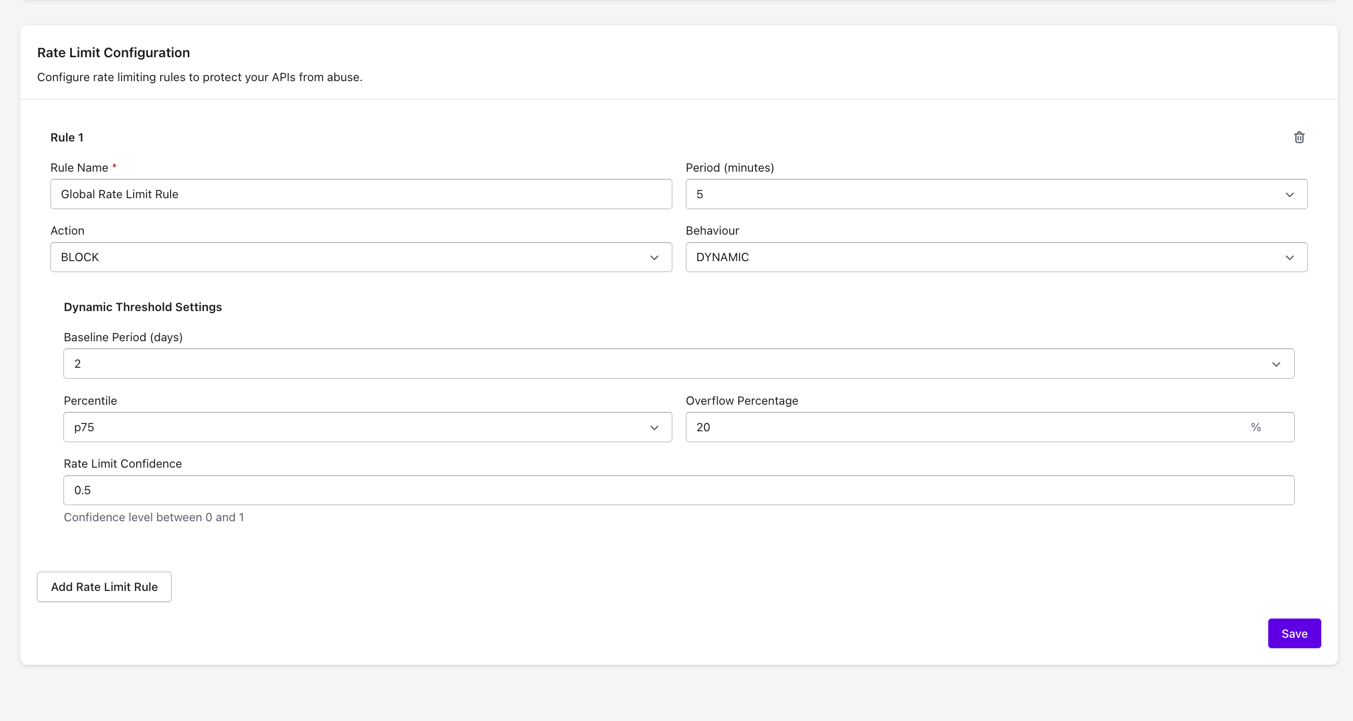Click the percent symbol in Overflow field

point(1255,427)
